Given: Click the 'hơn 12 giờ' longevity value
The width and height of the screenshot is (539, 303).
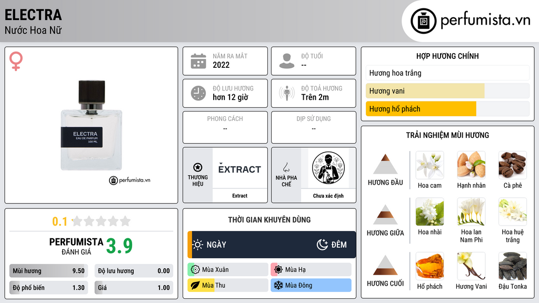Looking at the screenshot, I should click(x=231, y=97).
